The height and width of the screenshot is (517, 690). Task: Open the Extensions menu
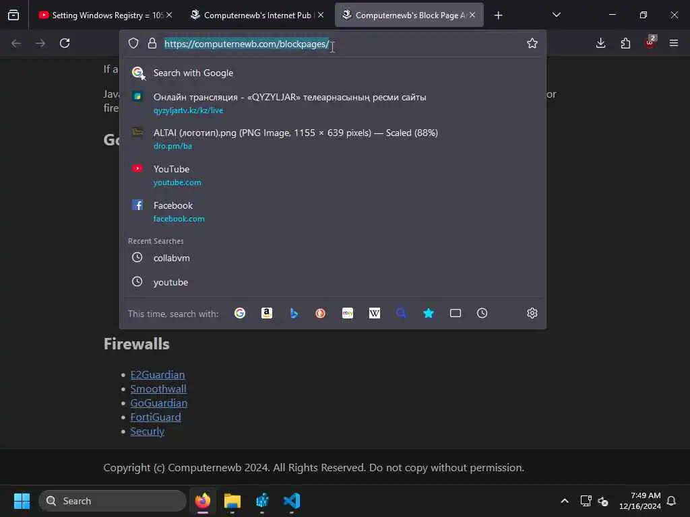pyautogui.click(x=625, y=43)
